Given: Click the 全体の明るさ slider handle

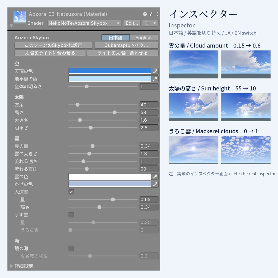Looking at the screenshot, I should click(87, 87).
